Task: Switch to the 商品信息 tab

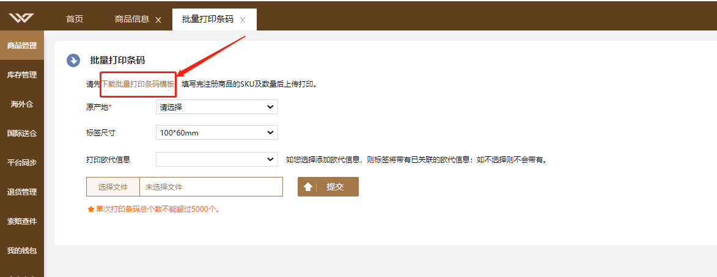Action: pyautogui.click(x=131, y=19)
